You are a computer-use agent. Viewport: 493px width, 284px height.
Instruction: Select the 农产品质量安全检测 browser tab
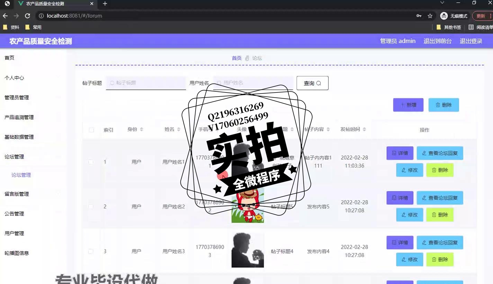[x=55, y=4]
